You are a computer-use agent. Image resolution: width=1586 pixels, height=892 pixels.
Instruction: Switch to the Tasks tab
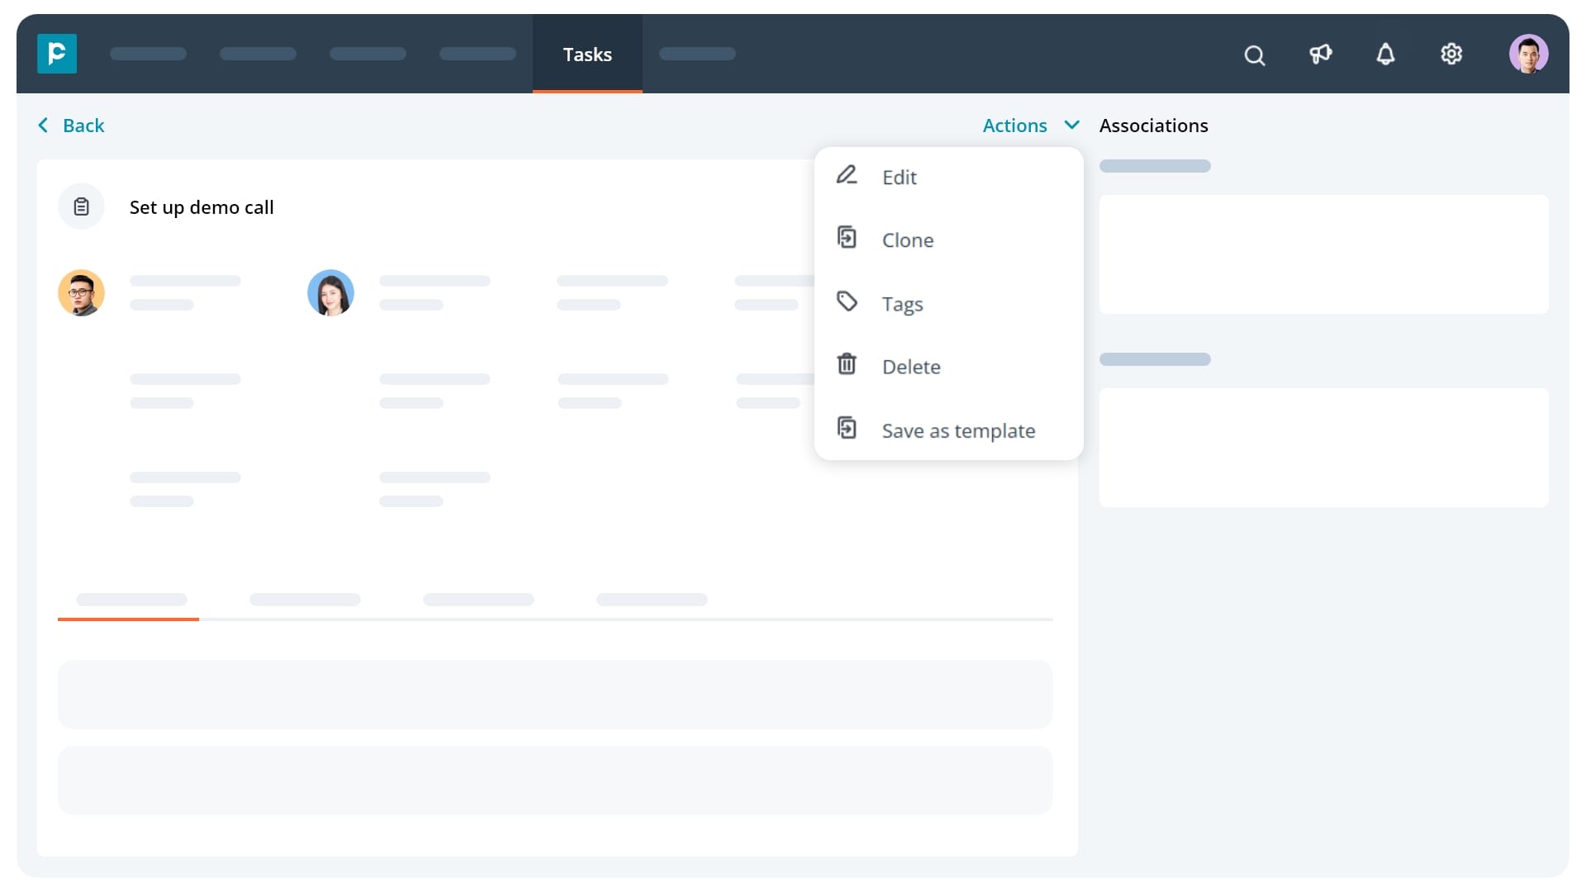(x=587, y=54)
